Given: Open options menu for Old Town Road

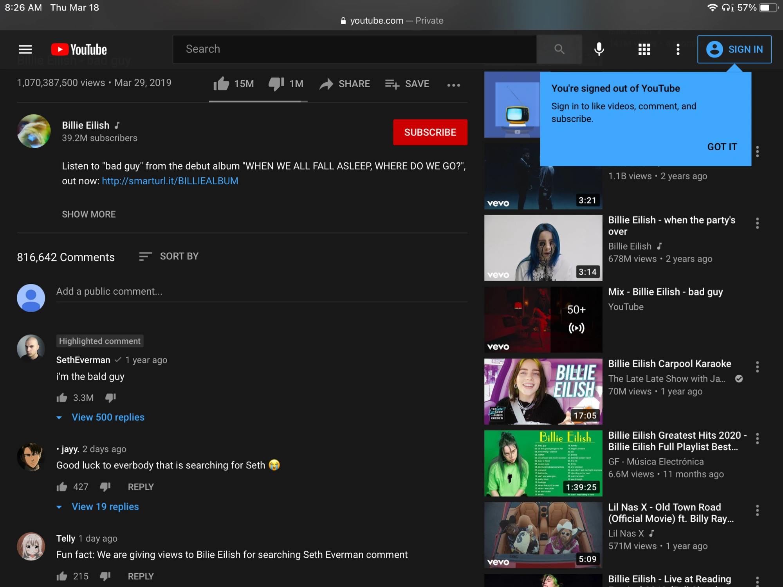Looking at the screenshot, I should [757, 510].
